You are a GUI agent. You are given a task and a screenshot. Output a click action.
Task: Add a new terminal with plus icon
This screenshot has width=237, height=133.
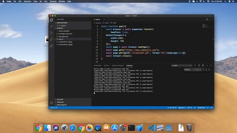195,65
